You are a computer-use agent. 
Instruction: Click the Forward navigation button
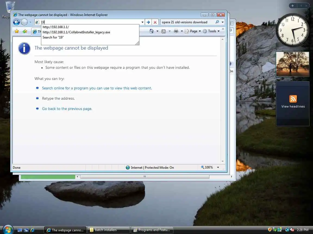[24, 22]
